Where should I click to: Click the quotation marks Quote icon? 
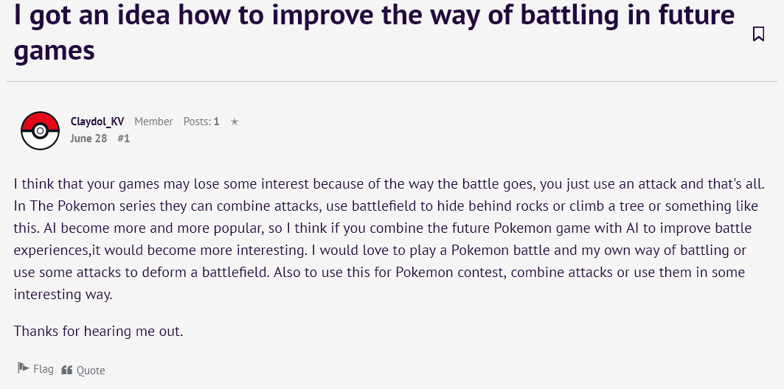pyautogui.click(x=66, y=370)
